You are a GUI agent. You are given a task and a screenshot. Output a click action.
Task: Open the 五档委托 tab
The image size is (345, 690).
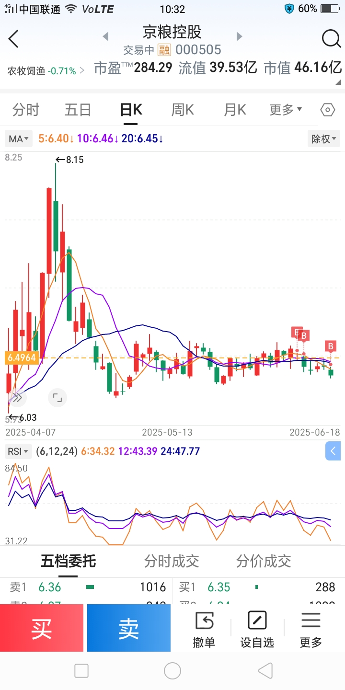click(68, 561)
